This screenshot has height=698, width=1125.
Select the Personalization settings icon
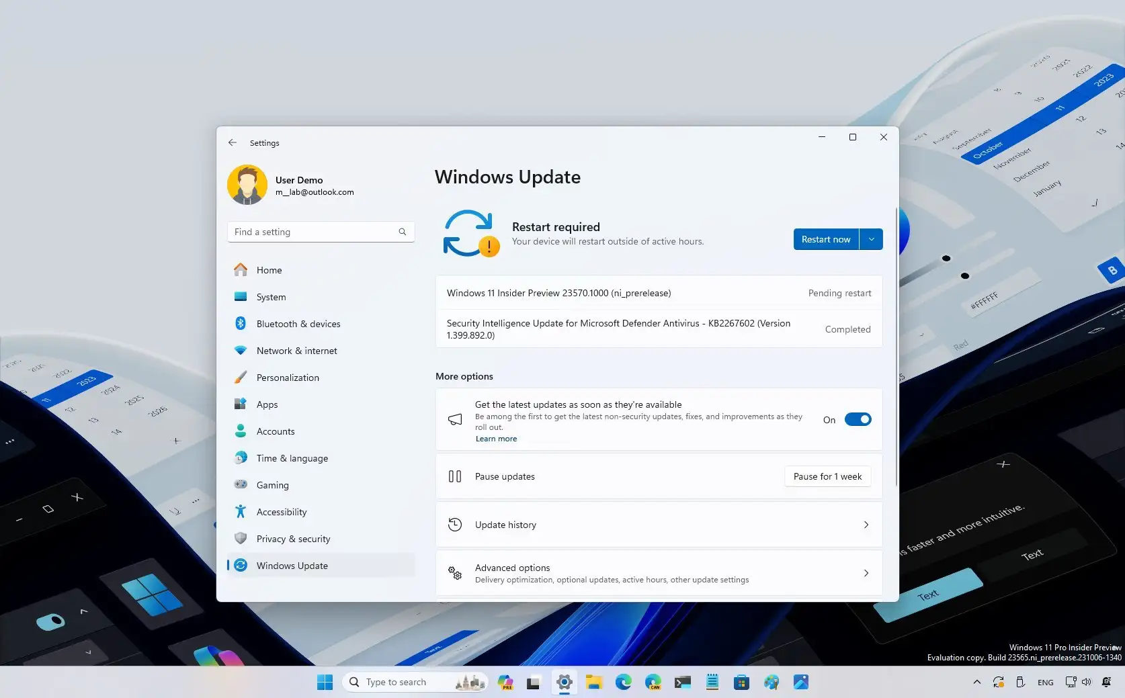click(x=241, y=377)
